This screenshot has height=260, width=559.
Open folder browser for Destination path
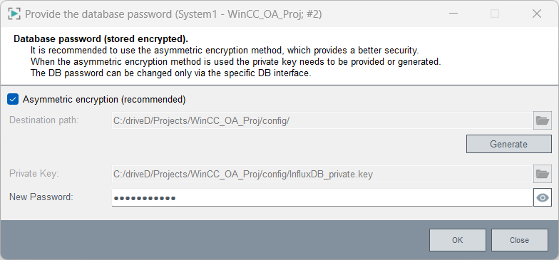tap(542, 120)
